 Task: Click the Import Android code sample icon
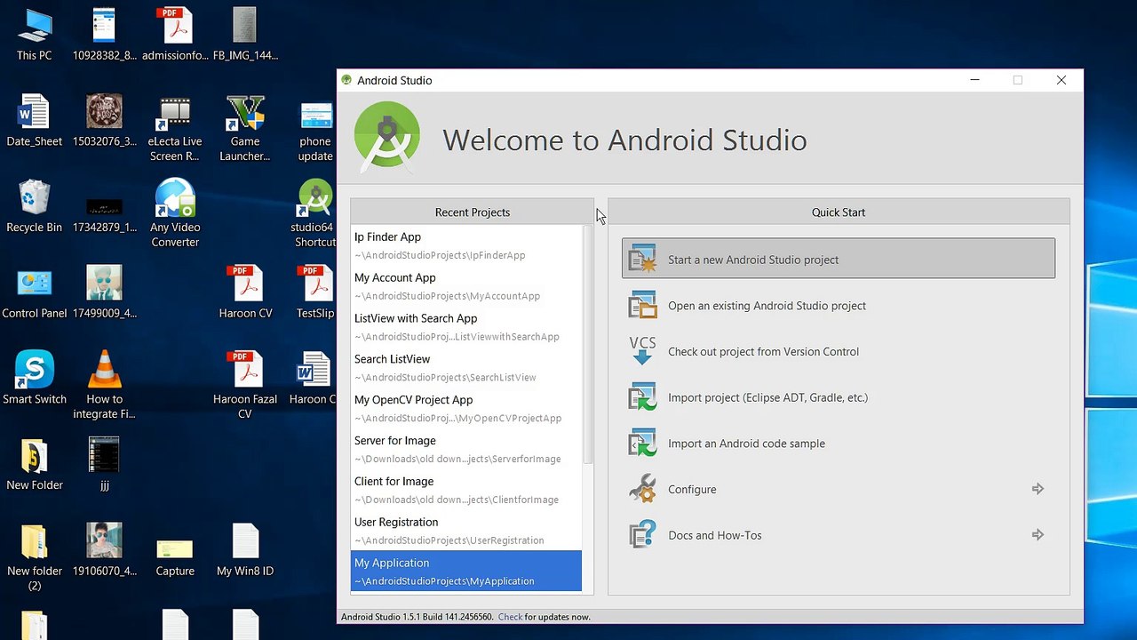[x=642, y=443]
